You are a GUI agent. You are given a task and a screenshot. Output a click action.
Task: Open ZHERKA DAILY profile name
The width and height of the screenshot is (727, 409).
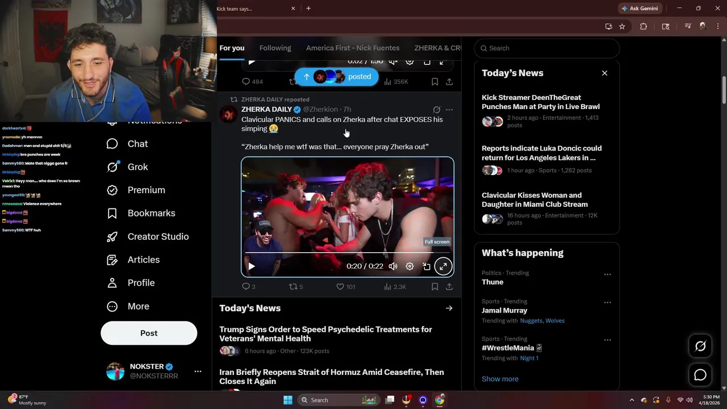click(266, 109)
